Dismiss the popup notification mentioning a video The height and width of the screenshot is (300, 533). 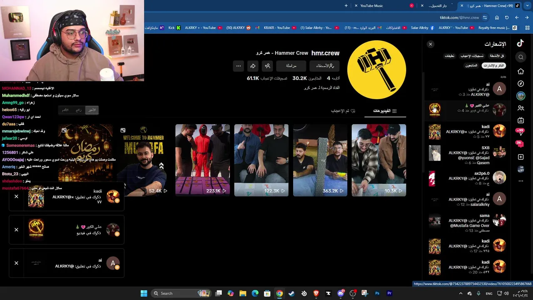16,230
